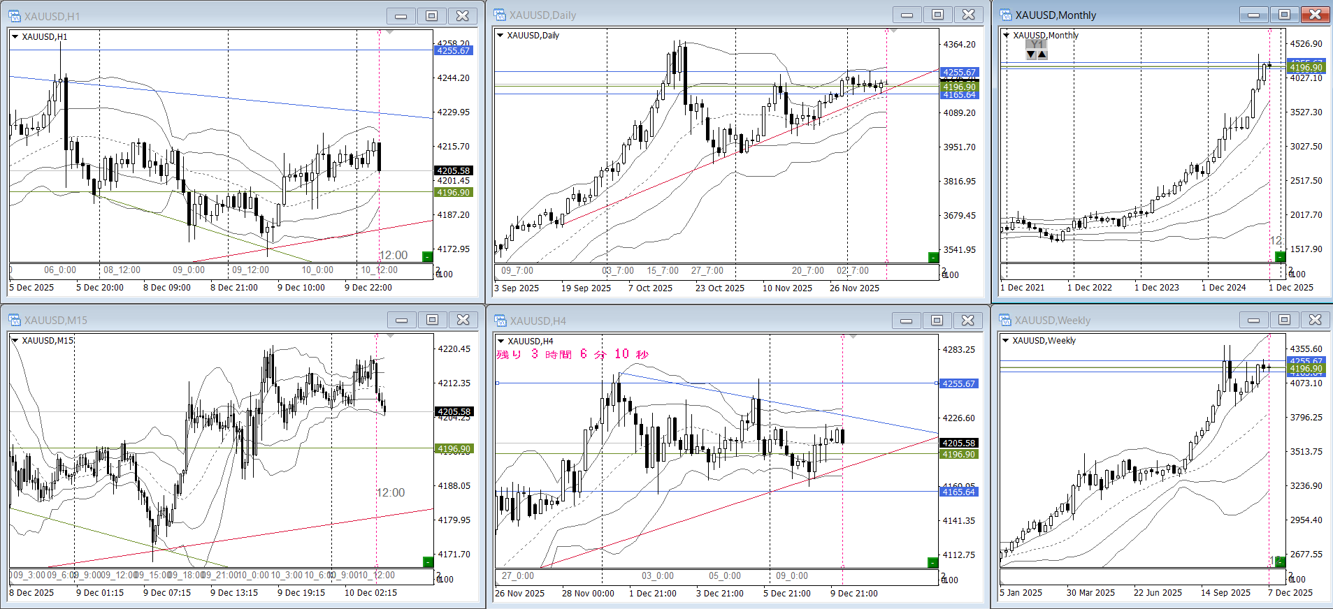
Task: Click the XAUUSD,H4 chart window icon
Action: 500,321
